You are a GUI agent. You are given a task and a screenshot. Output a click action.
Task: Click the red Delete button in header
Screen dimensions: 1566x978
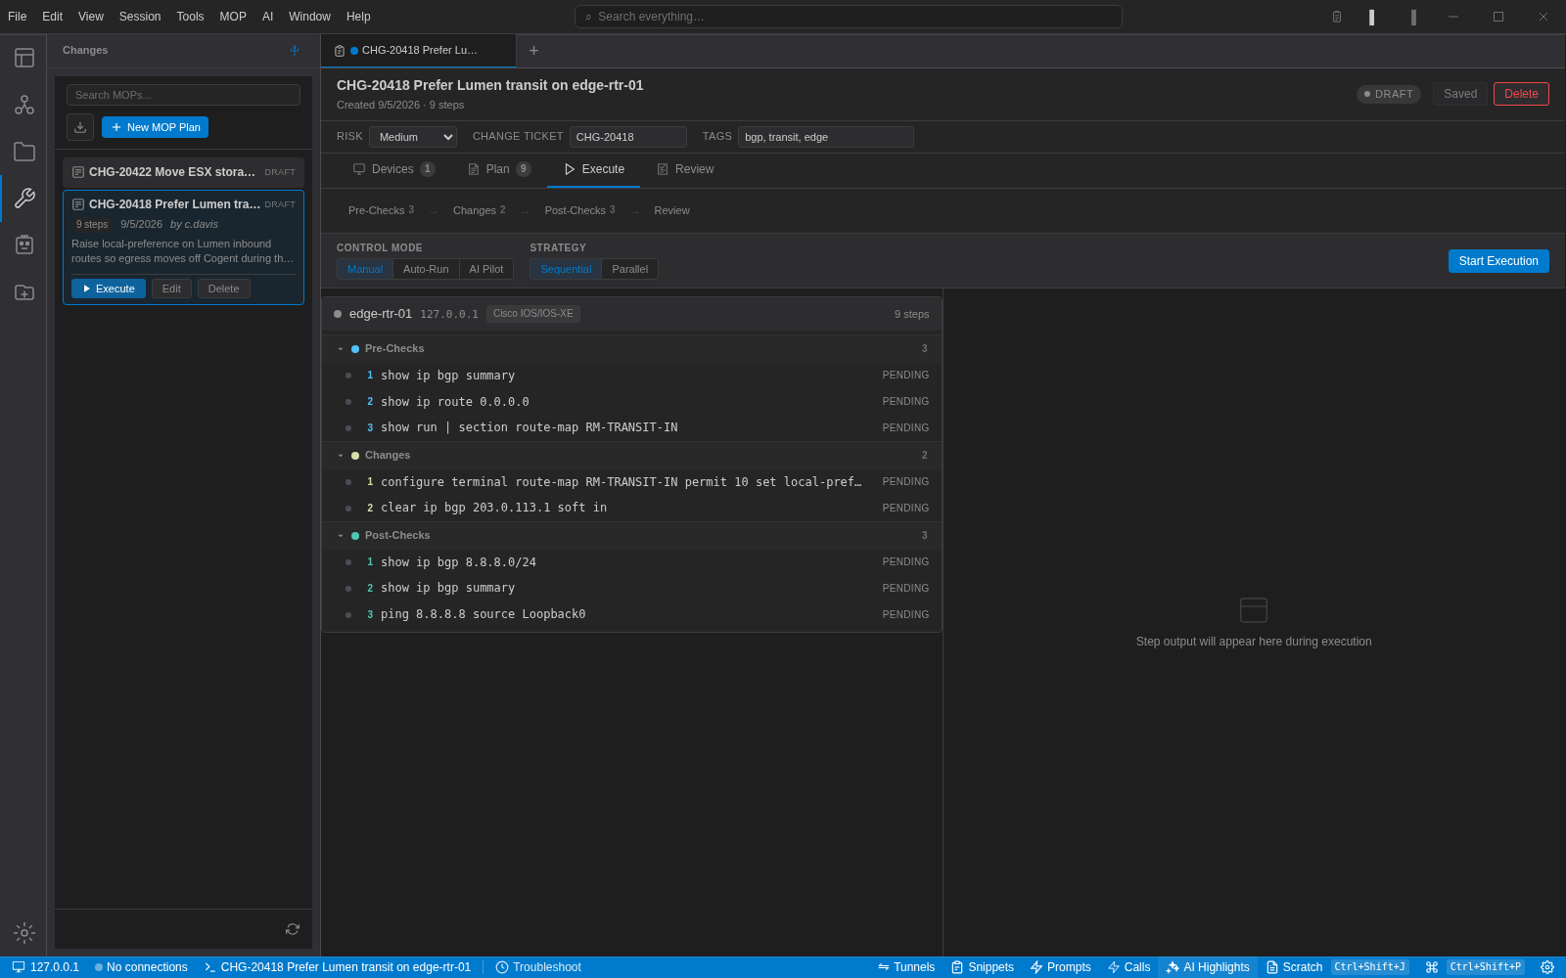point(1521,94)
